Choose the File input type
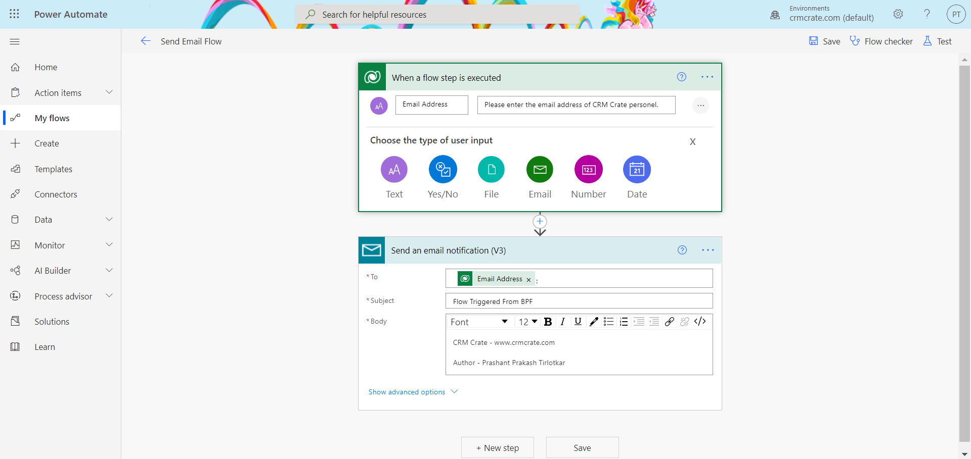Image resolution: width=971 pixels, height=459 pixels. [491, 170]
